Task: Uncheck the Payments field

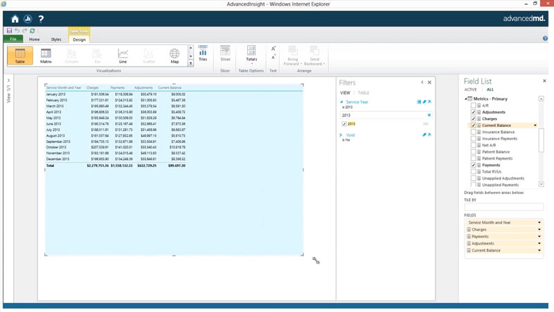Action: click(x=474, y=165)
